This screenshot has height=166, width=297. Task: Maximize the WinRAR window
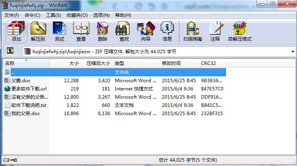click(273, 4)
